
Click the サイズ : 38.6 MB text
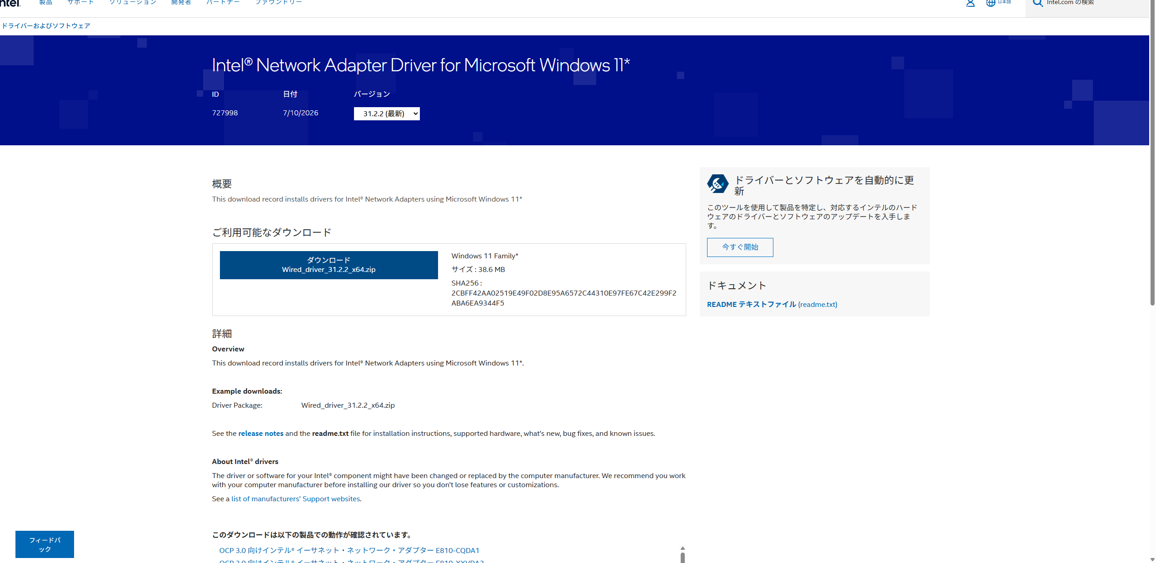(x=478, y=270)
